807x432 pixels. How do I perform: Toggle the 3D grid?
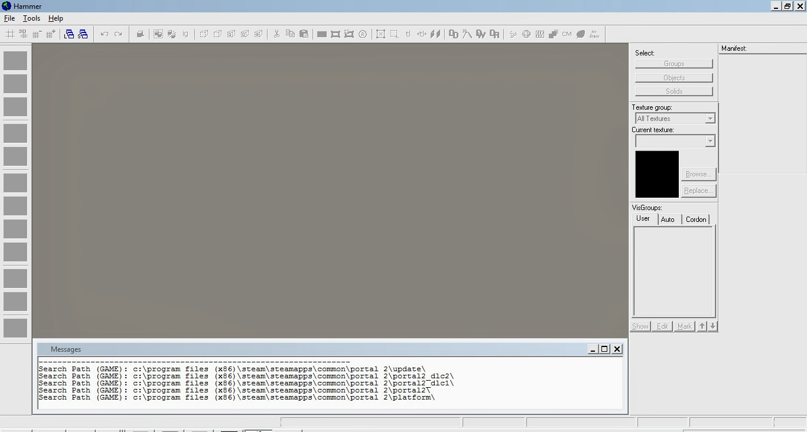point(22,34)
